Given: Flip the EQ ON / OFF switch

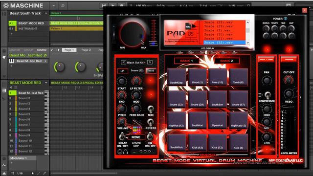Looking at the screenshot, I should (150, 136).
